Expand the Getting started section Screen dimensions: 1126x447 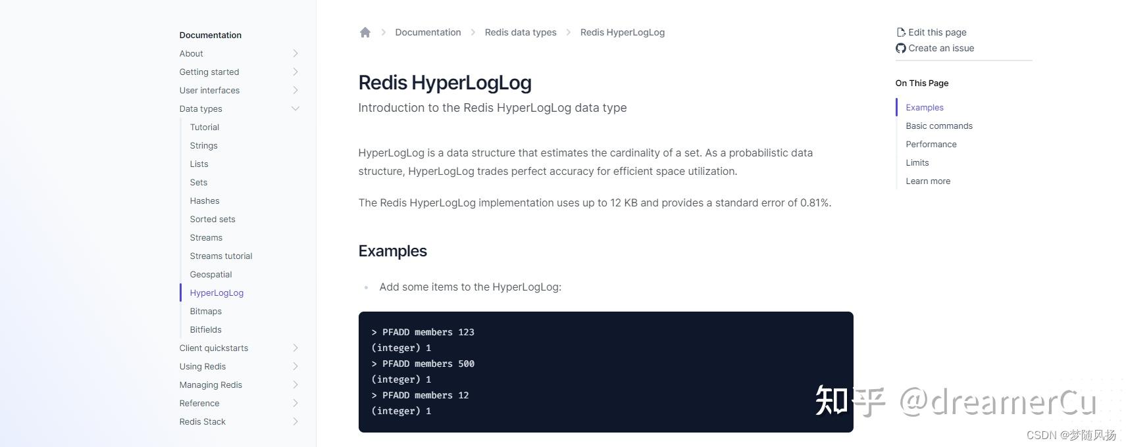tap(295, 72)
